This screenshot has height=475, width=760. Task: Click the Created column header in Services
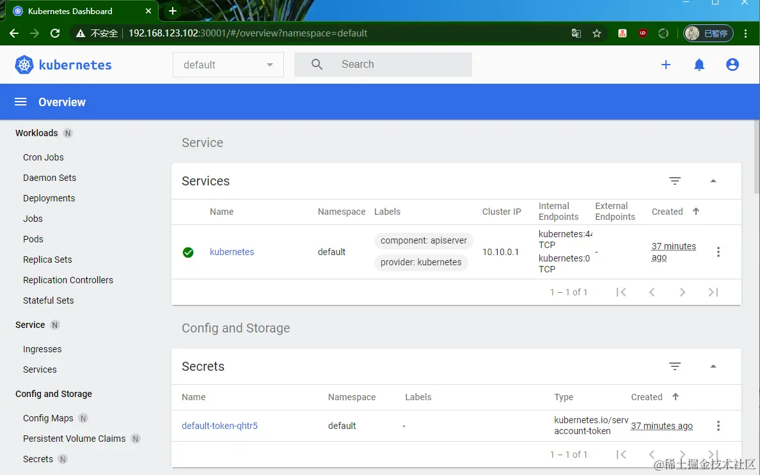(x=667, y=212)
